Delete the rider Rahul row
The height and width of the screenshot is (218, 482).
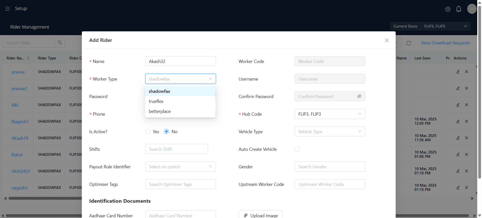[466, 155]
